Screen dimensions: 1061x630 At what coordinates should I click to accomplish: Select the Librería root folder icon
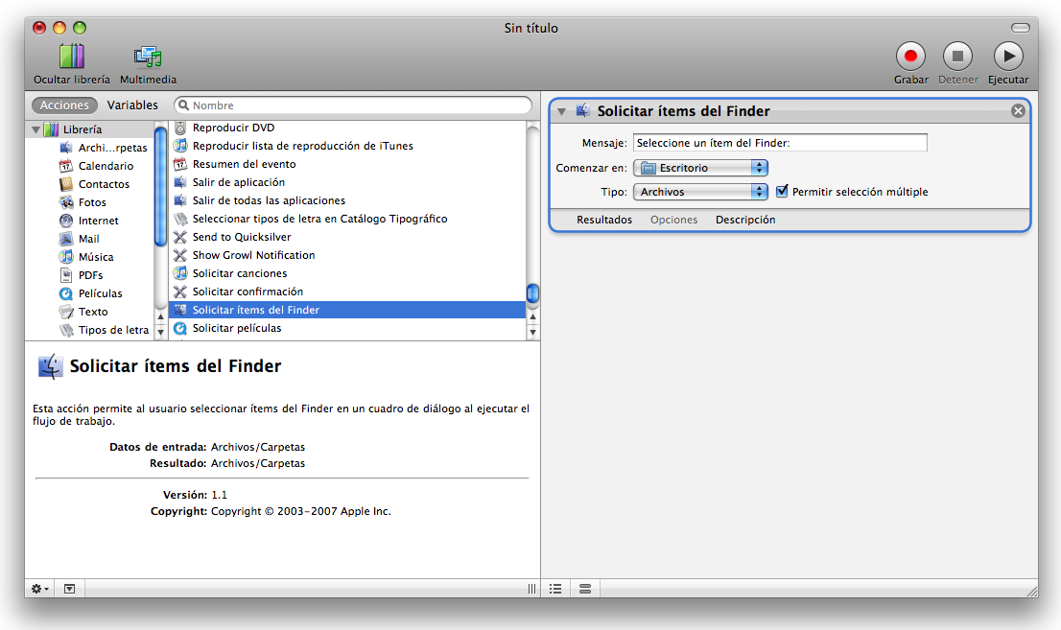[51, 129]
